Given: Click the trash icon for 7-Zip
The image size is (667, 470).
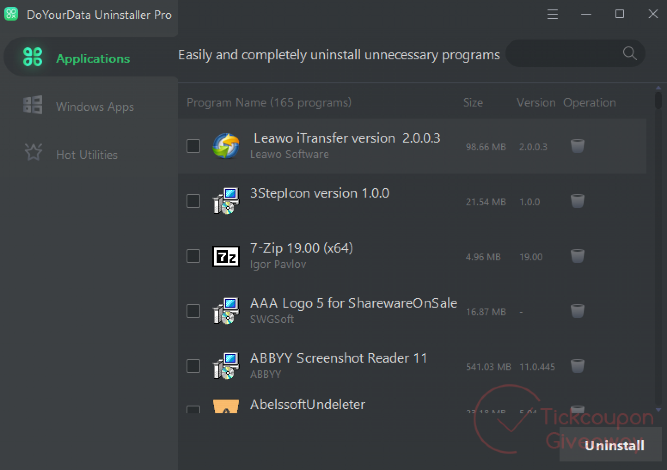Looking at the screenshot, I should [577, 256].
